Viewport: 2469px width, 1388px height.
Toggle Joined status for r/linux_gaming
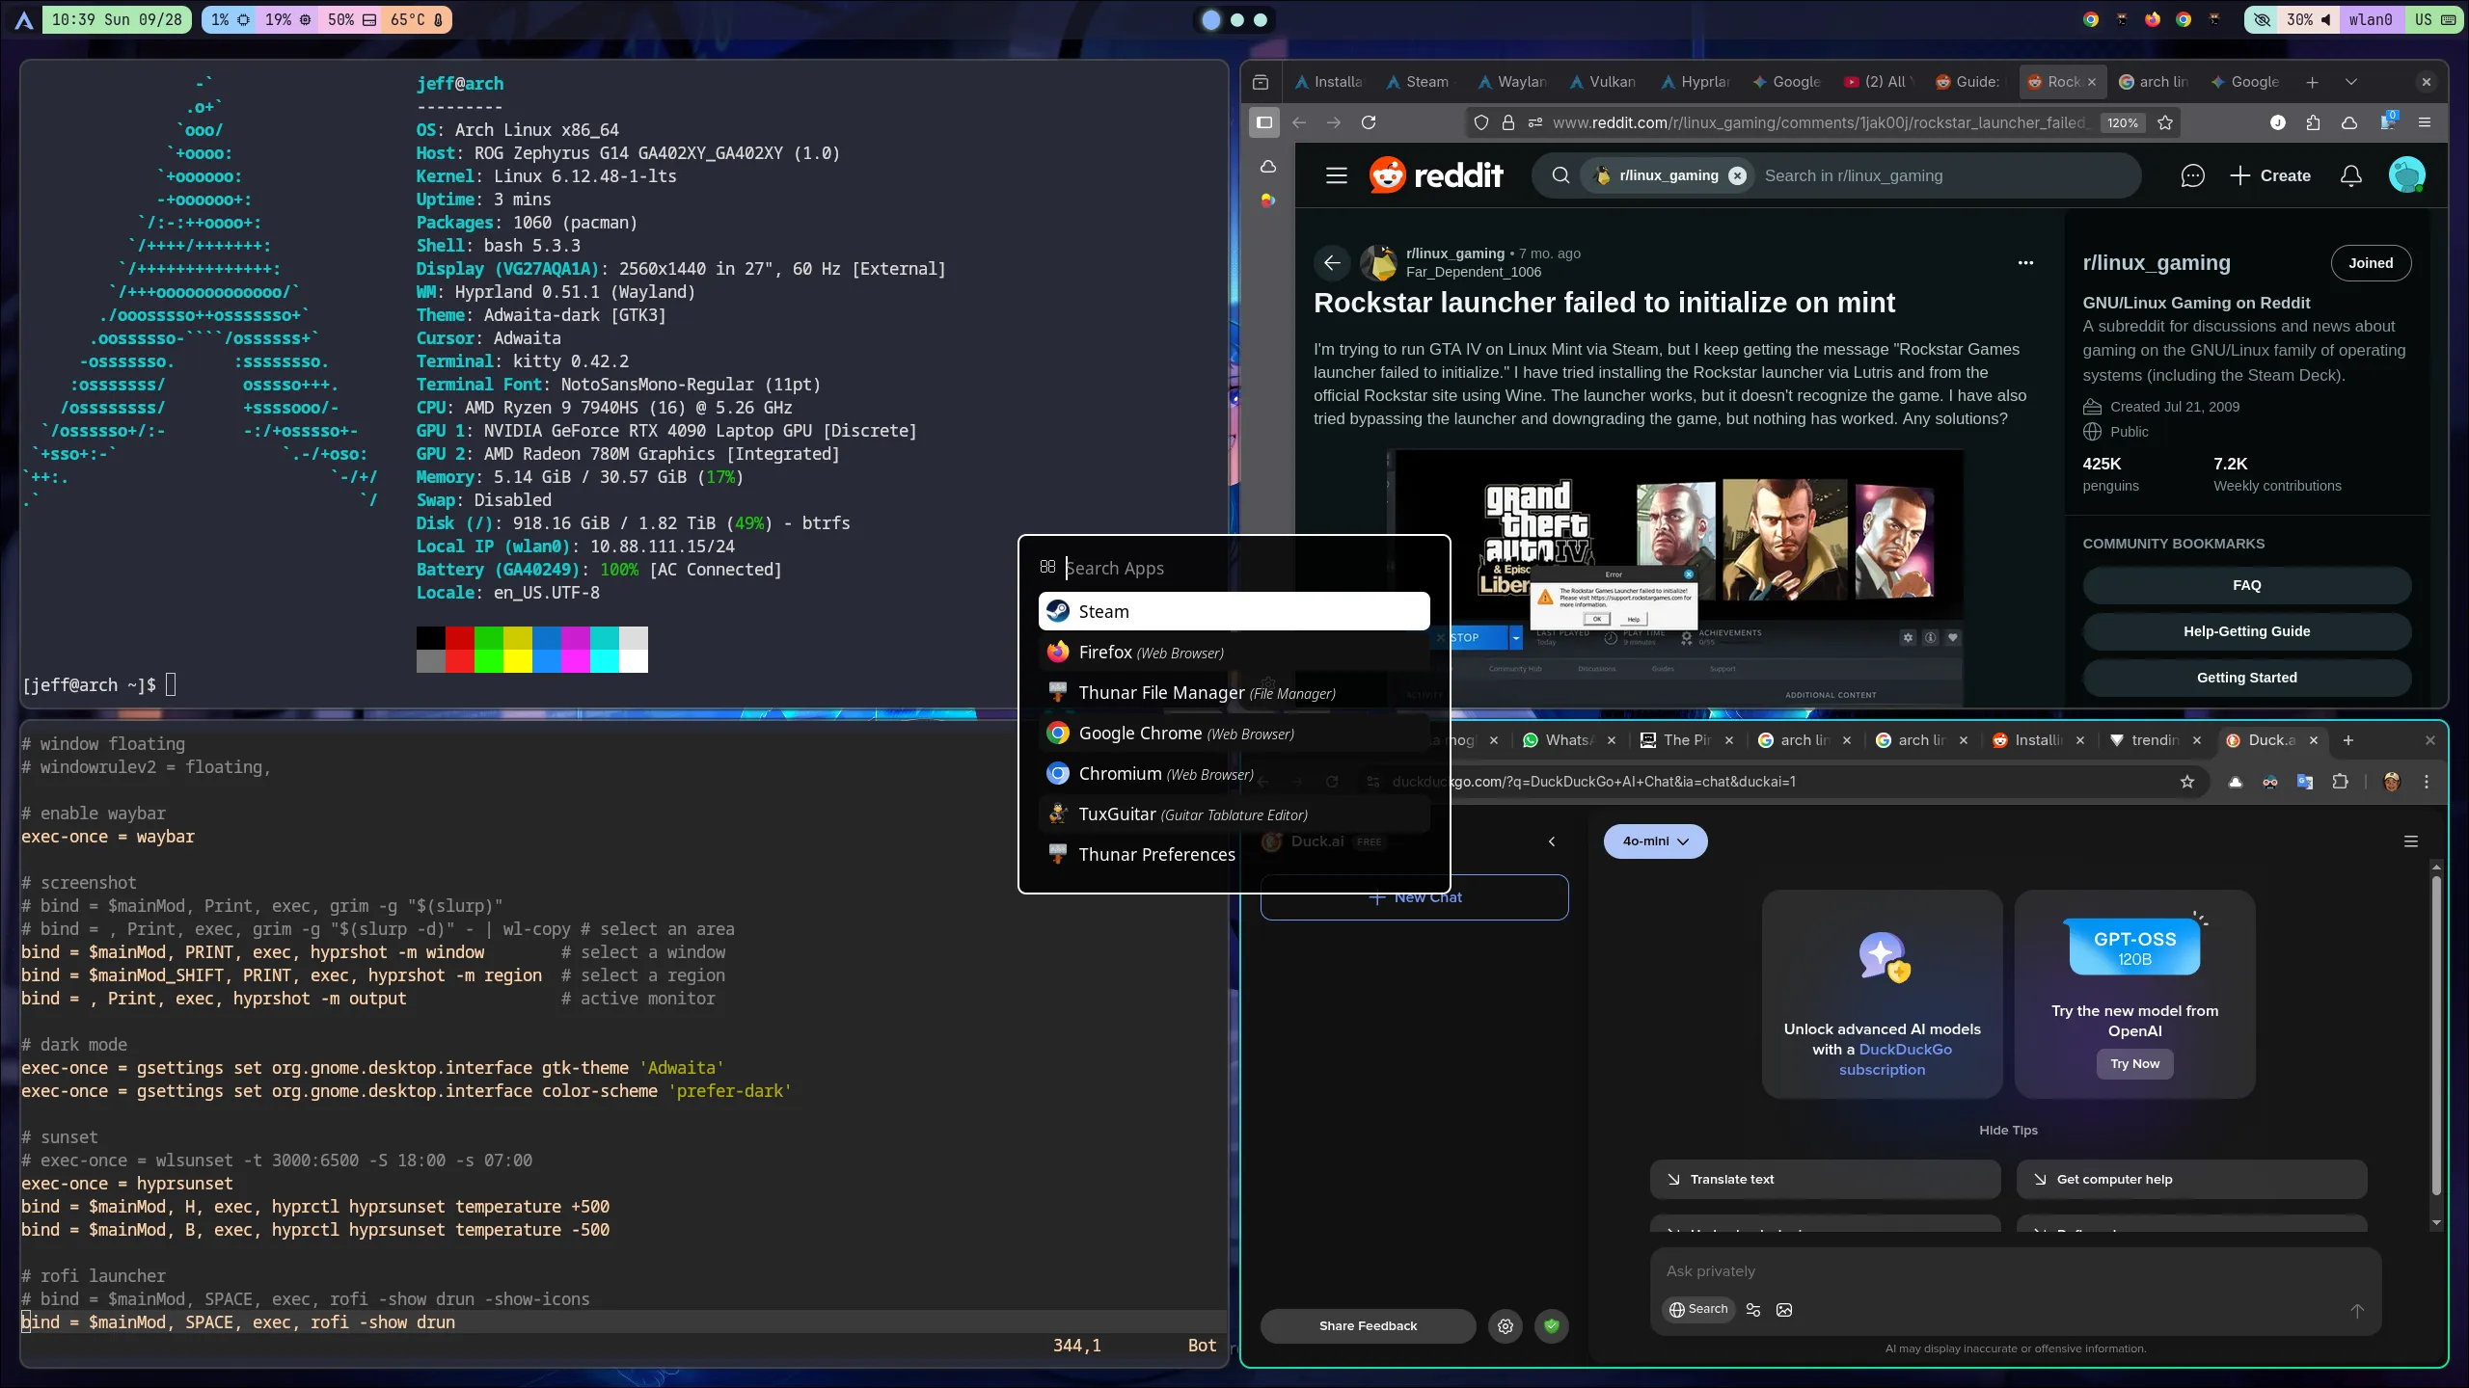point(2370,263)
